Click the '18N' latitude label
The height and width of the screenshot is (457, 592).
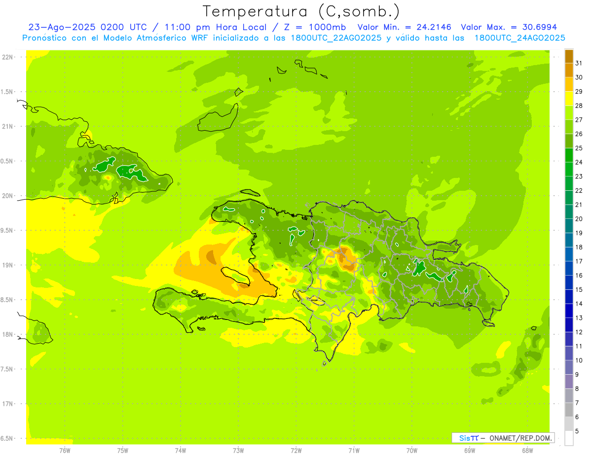7,335
